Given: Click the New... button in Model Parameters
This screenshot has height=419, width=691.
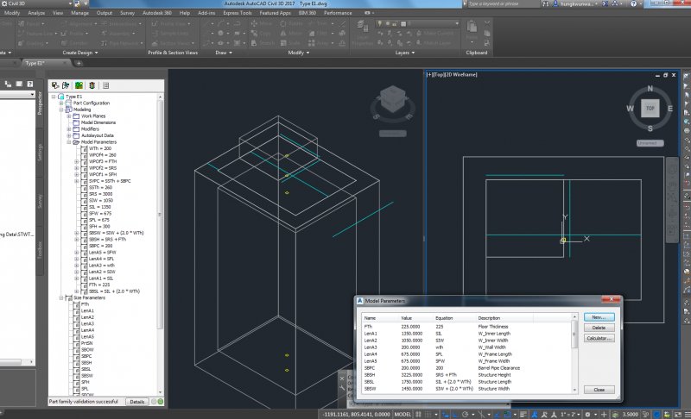Looking at the screenshot, I should (599, 317).
